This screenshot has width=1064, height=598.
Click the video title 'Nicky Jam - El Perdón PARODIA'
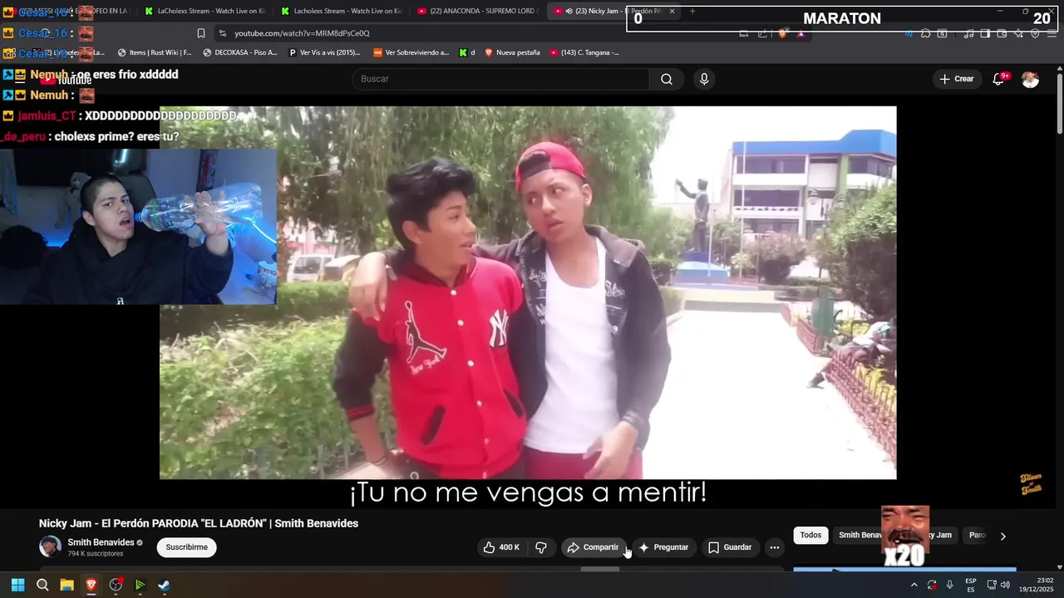point(199,523)
